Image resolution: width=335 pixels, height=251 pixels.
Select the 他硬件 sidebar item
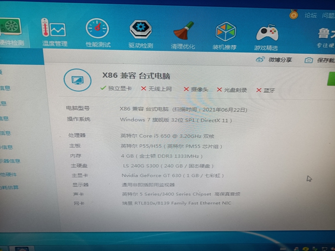[x=8, y=175]
